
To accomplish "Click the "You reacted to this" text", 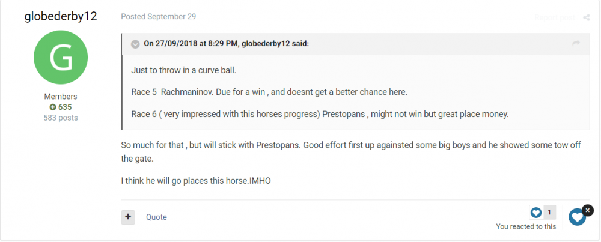I will 526,226.
